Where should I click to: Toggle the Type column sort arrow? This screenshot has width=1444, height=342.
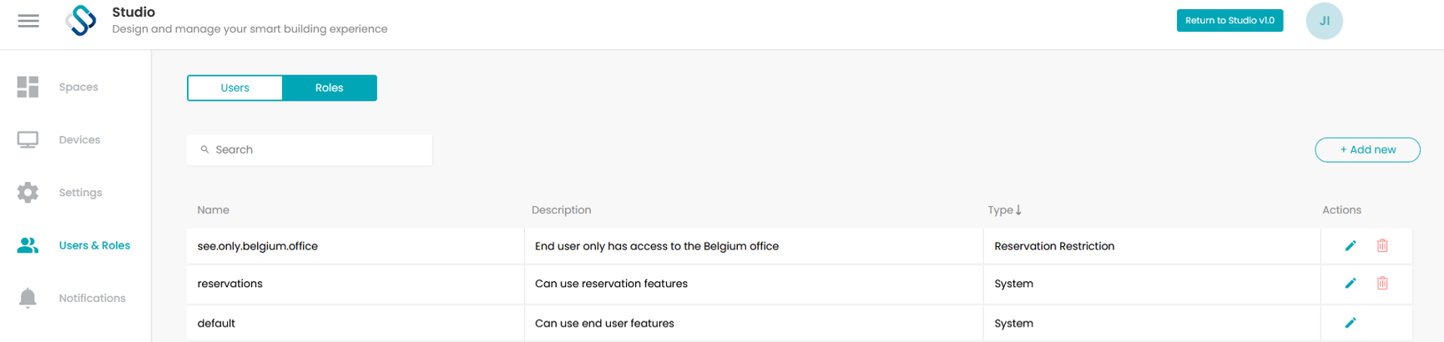(1018, 210)
